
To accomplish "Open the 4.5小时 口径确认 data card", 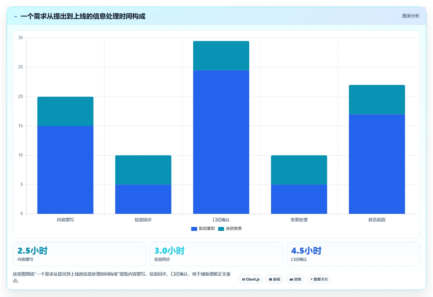I will click(353, 254).
